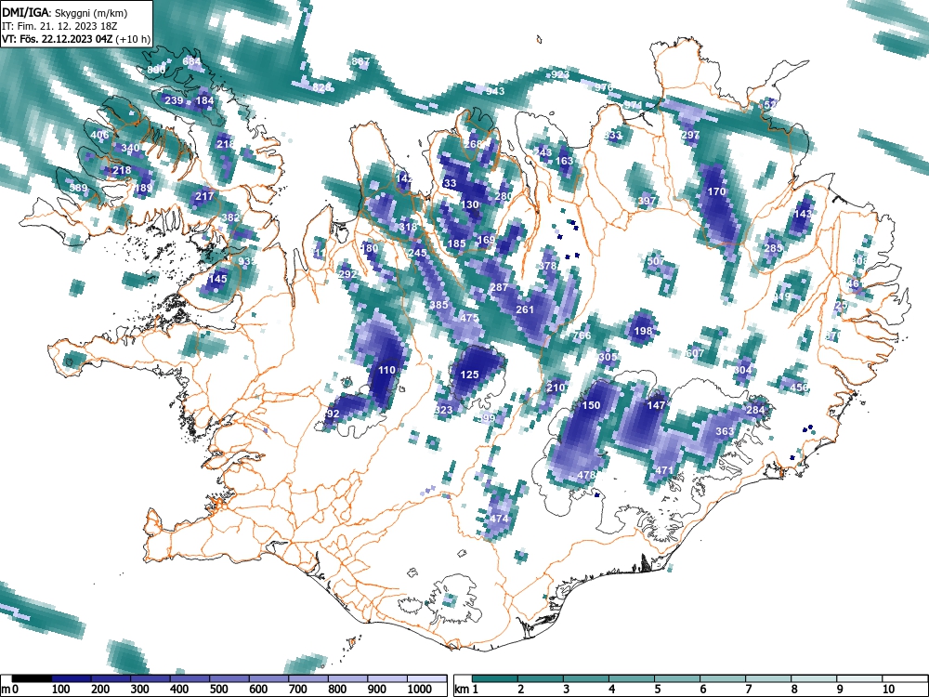Click the '268' visibility value
The height and width of the screenshot is (697, 929).
tap(473, 144)
